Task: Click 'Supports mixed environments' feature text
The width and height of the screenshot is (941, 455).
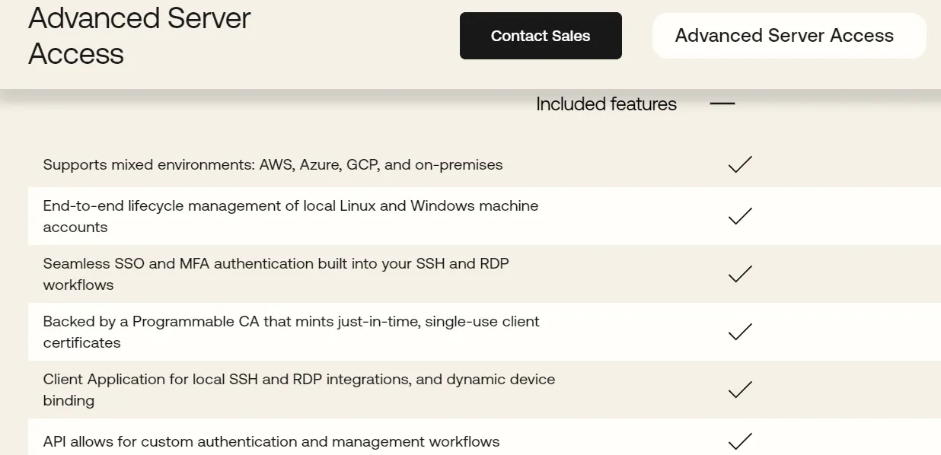Action: pos(273,164)
